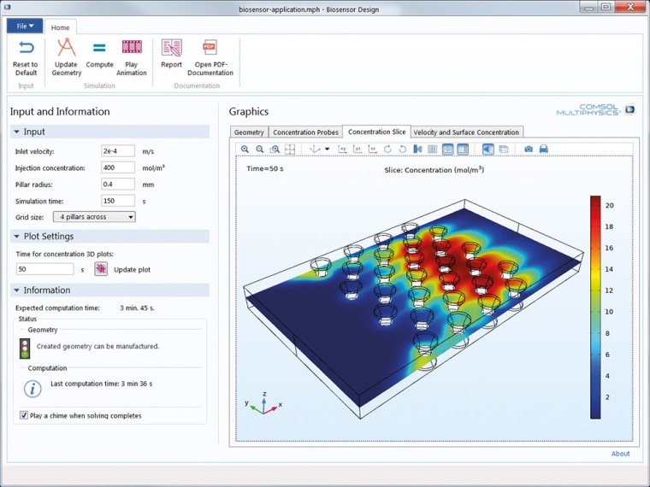The width and height of the screenshot is (650, 487).
Task: Zoom out of the graphics view
Action: 260,149
